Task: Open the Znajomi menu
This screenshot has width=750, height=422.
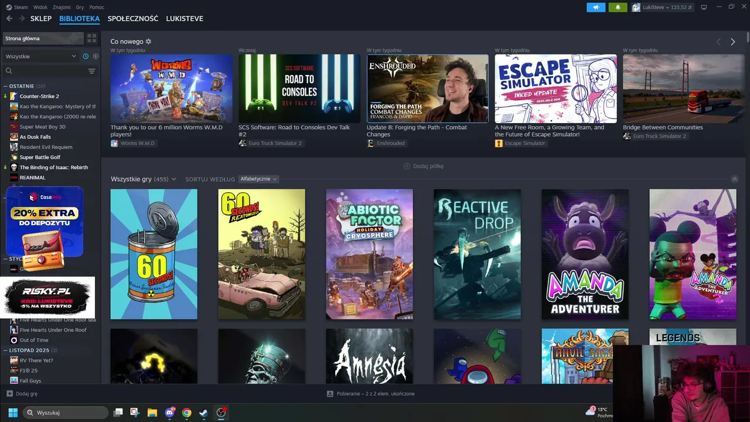Action: (62, 7)
